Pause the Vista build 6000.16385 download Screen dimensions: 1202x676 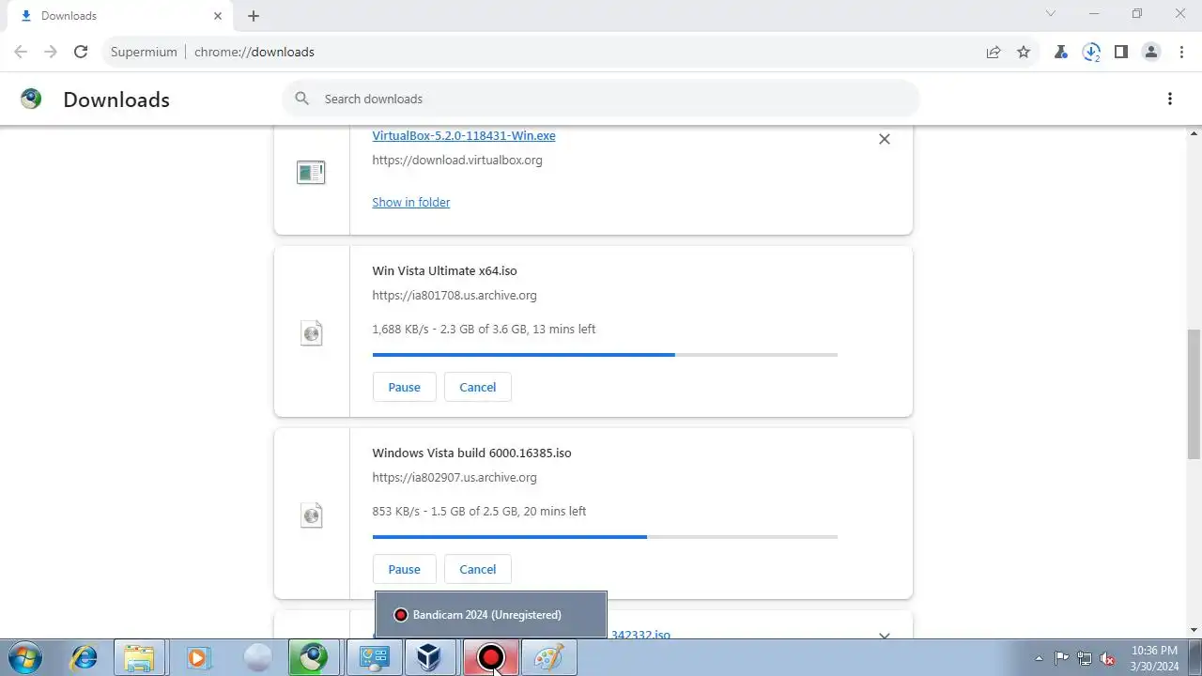tap(405, 569)
